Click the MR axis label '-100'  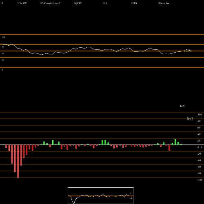point(200,180)
